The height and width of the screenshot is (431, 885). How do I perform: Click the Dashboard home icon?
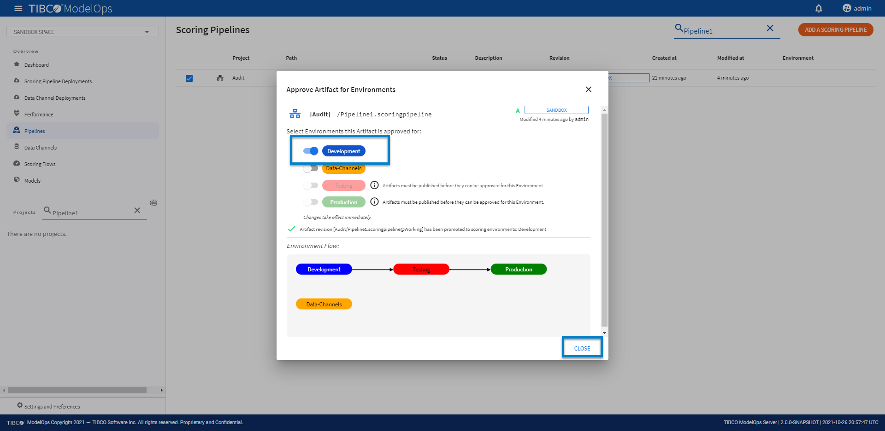(x=17, y=64)
